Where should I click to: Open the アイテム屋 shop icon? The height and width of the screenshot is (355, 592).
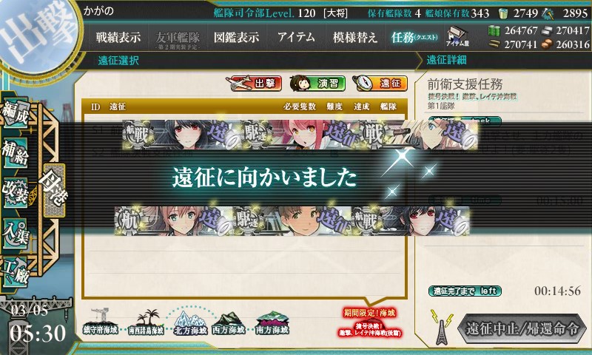457,36
